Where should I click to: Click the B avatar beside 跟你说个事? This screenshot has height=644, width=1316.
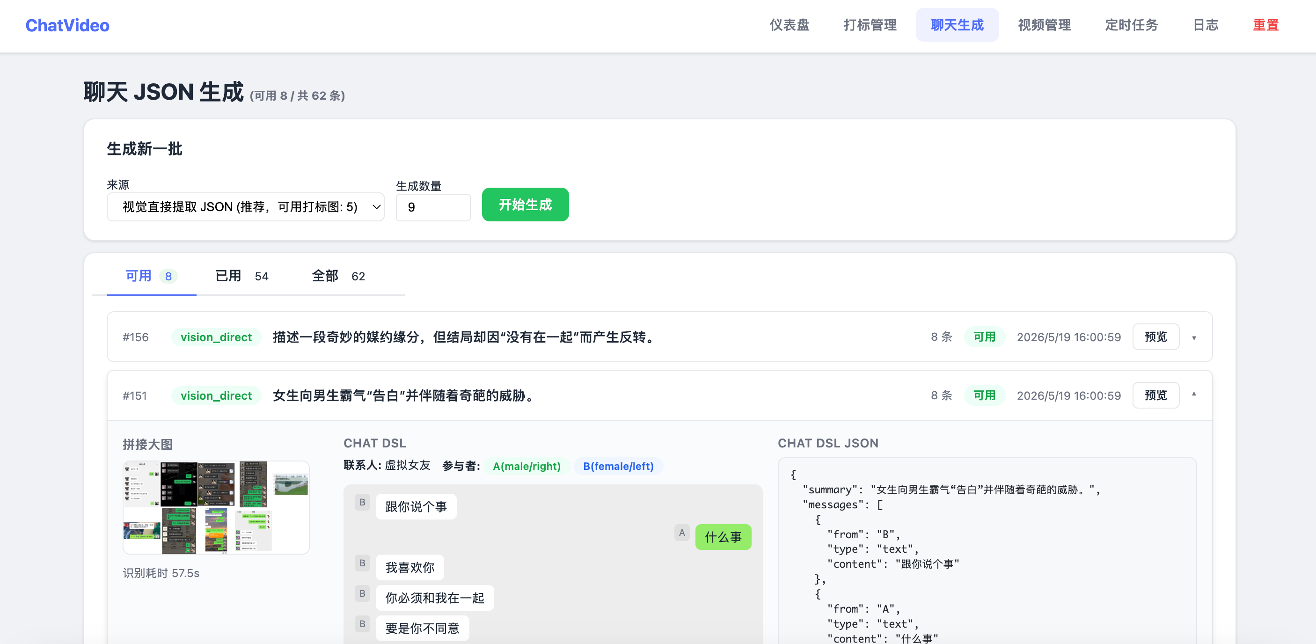362,503
